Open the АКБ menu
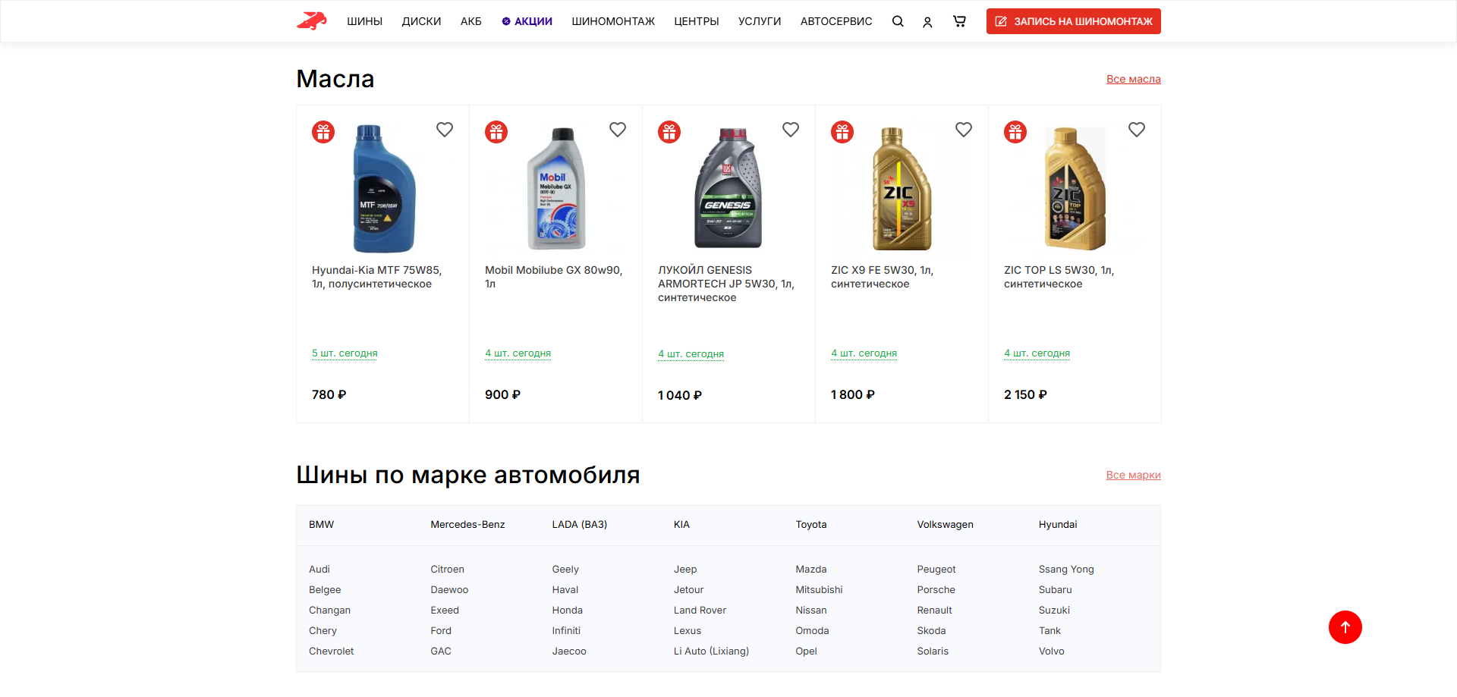This screenshot has height=697, width=1457. tap(470, 21)
